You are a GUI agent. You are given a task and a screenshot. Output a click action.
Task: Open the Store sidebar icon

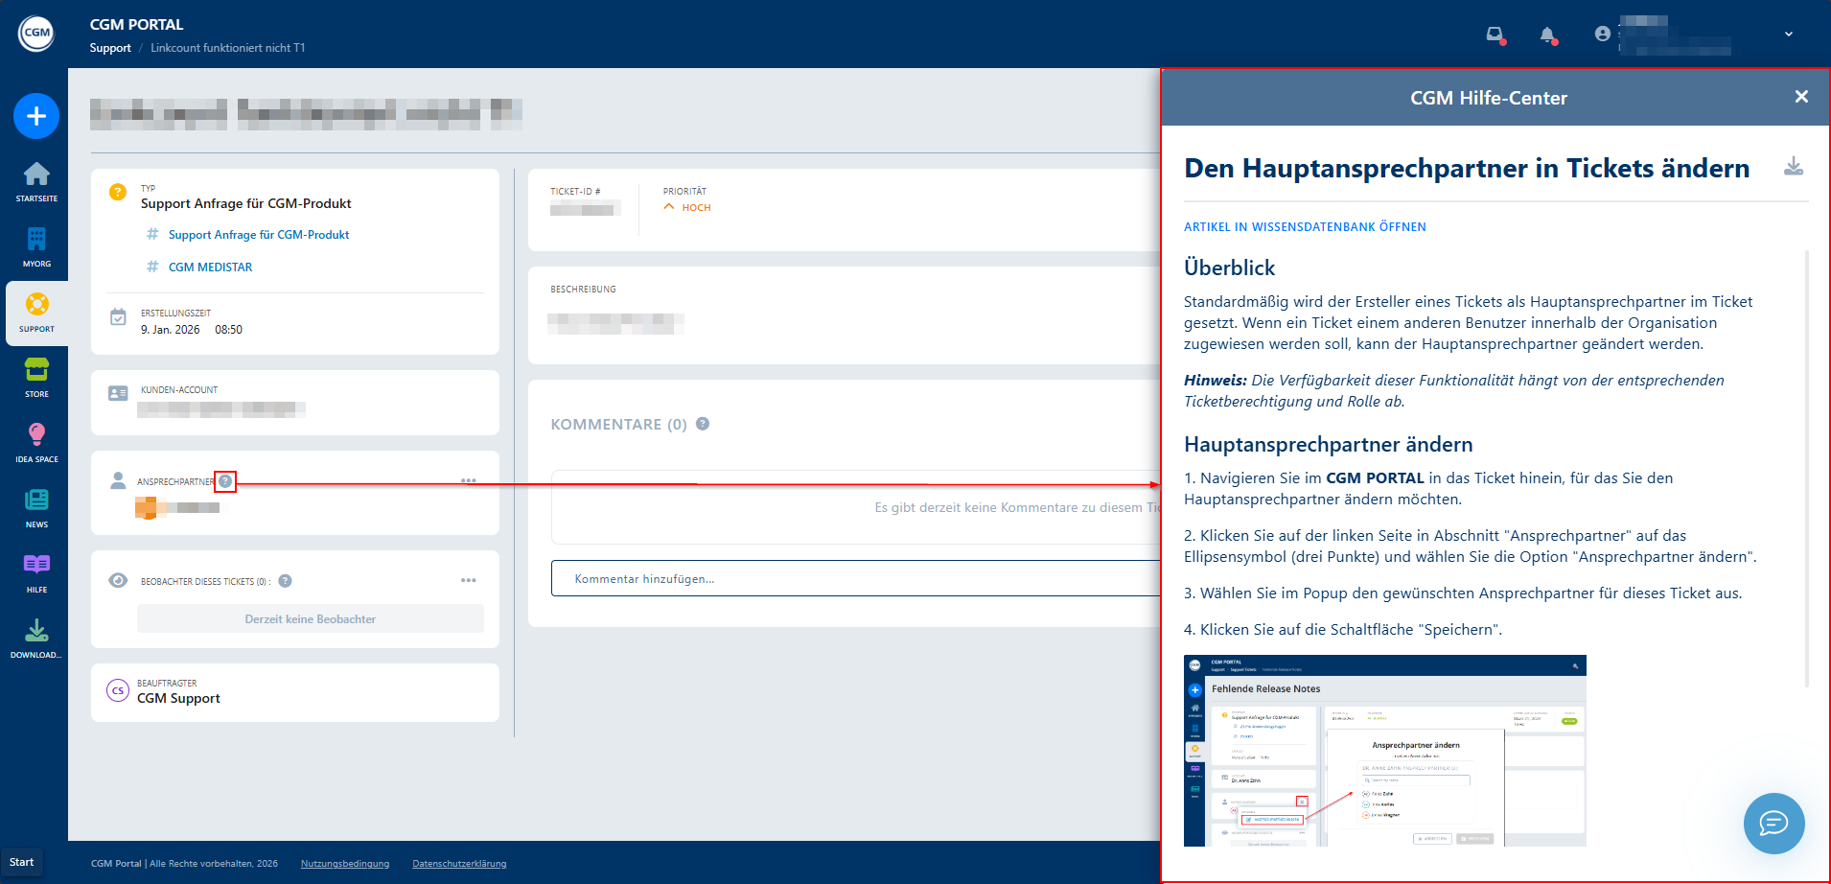(x=36, y=376)
